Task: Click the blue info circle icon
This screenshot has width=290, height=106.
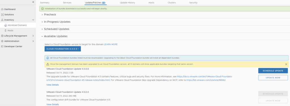Action: pyautogui.click(x=48, y=58)
